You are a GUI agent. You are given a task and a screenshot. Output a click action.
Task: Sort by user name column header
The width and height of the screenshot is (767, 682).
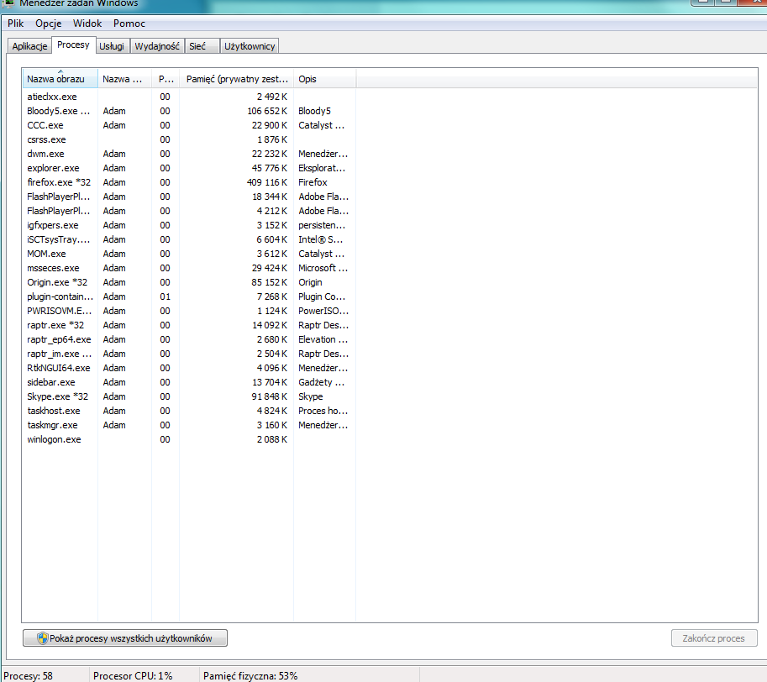point(124,79)
